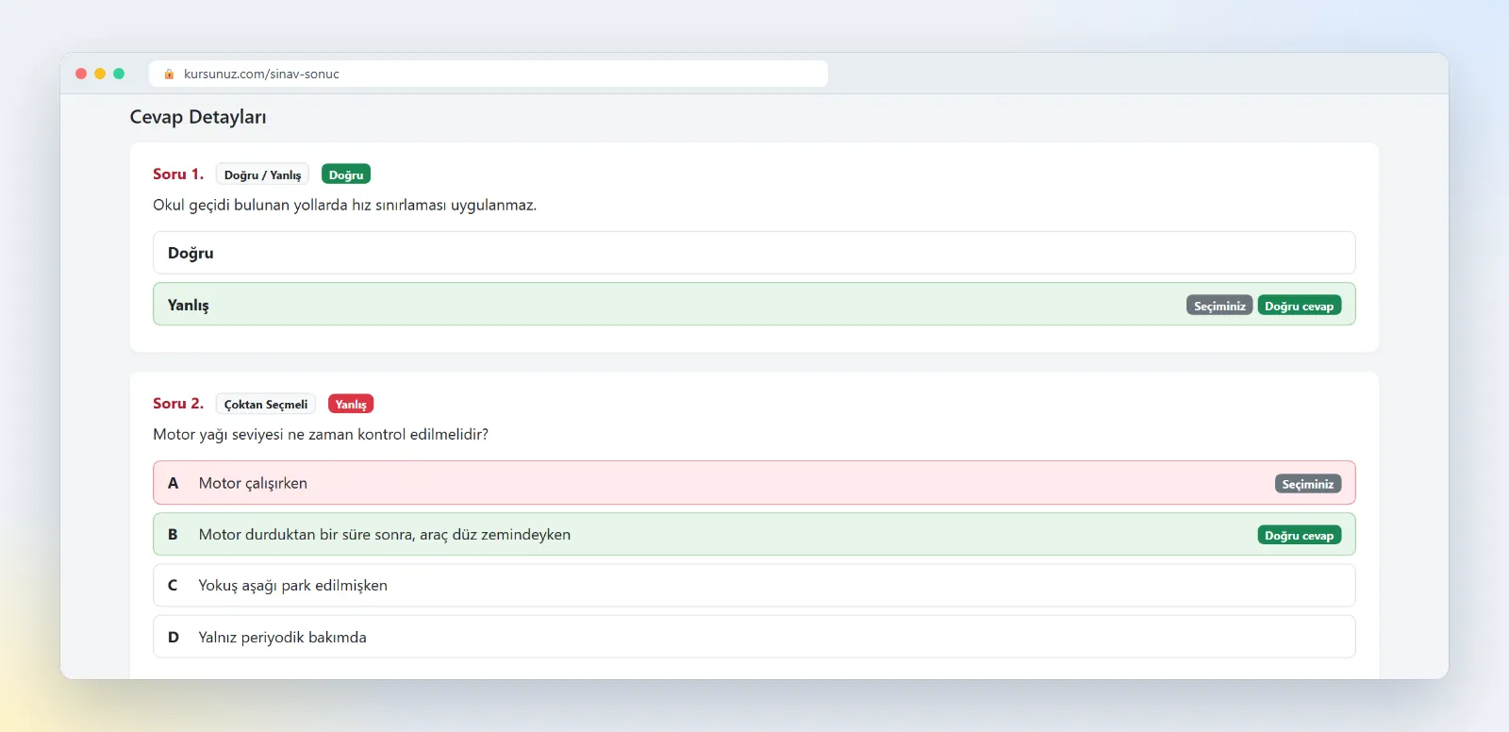Select the 'Cevap Detayları' heading
The width and height of the screenshot is (1509, 732).
[x=198, y=117]
